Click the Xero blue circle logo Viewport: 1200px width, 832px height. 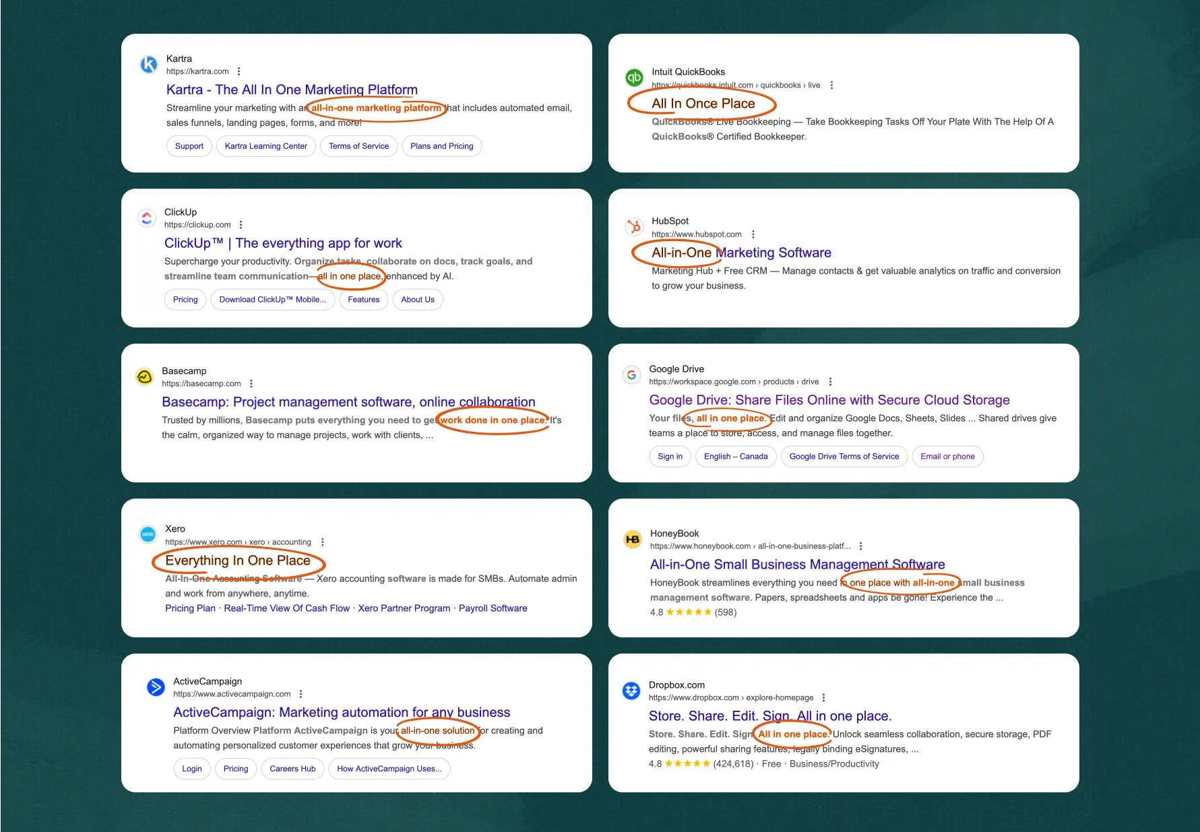click(148, 534)
